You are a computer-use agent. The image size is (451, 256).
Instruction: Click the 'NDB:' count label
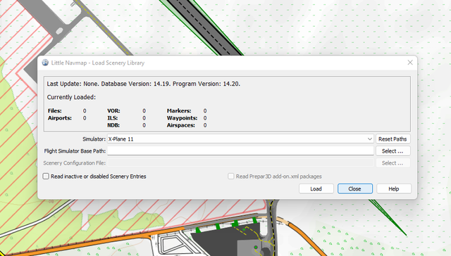pyautogui.click(x=113, y=125)
